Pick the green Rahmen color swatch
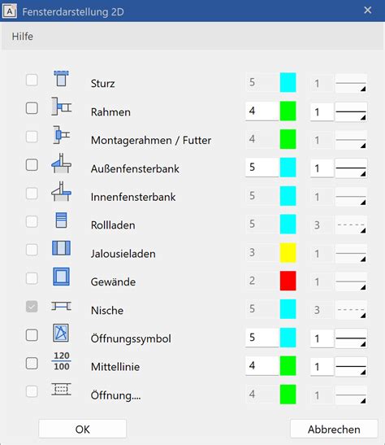Viewport: 385px width, 445px height. tap(288, 111)
